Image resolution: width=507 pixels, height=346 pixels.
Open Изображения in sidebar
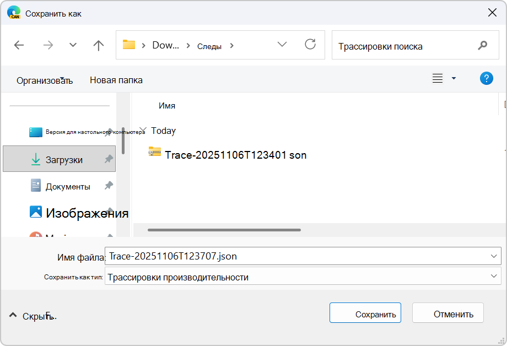click(79, 213)
